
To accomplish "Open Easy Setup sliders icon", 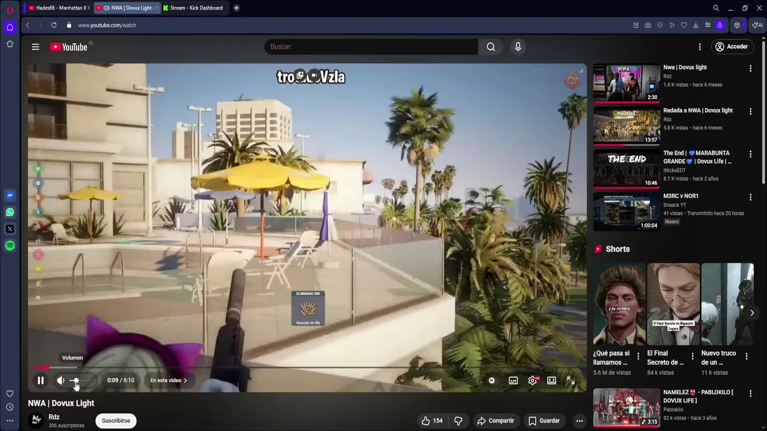I will 708,25.
